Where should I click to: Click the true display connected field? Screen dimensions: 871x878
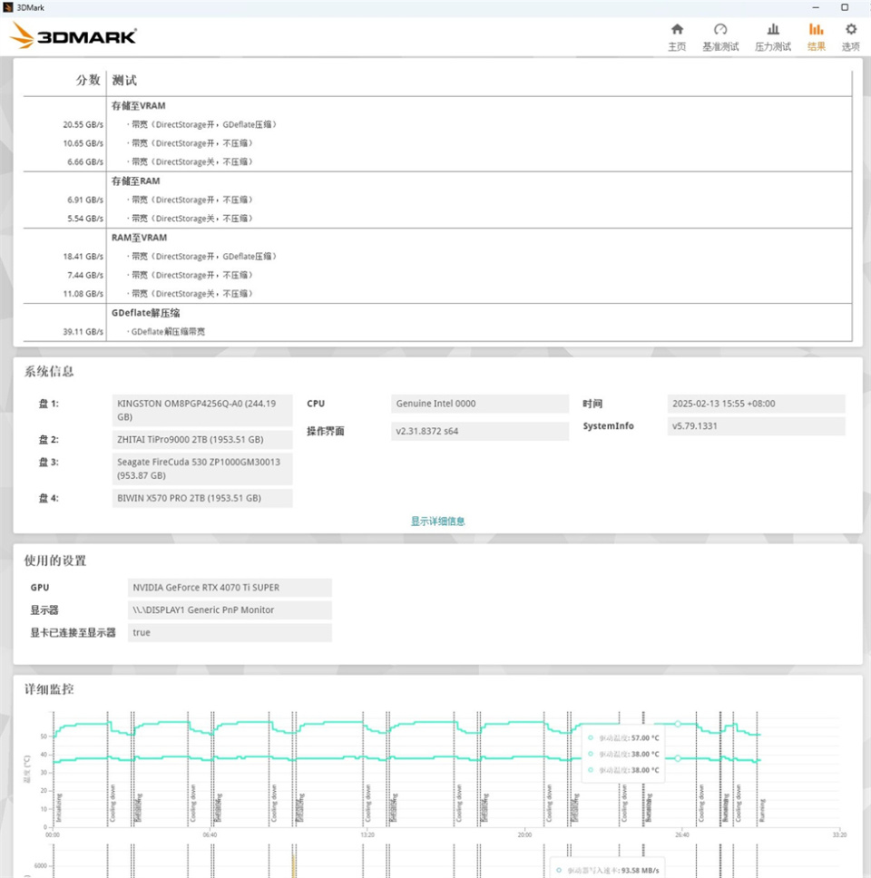pyautogui.click(x=230, y=632)
